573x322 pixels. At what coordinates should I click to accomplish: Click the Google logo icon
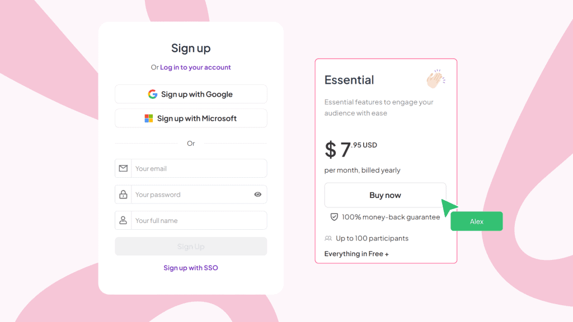pyautogui.click(x=152, y=94)
